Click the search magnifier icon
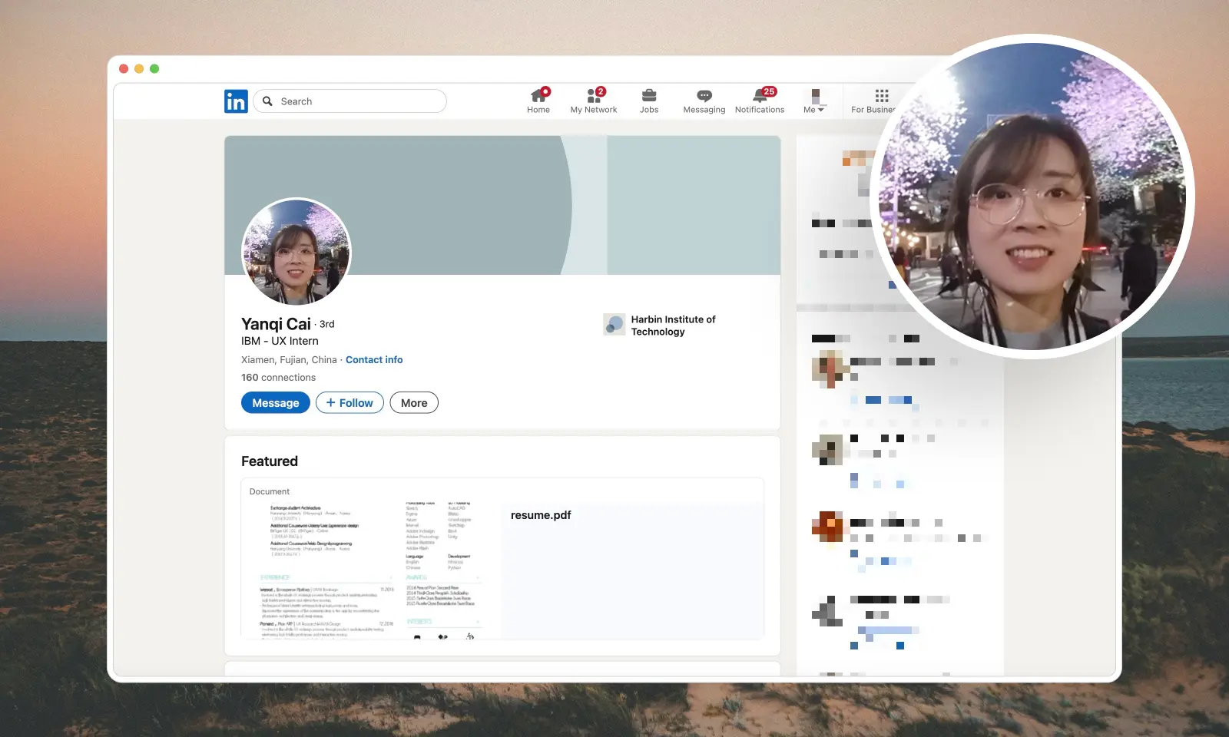1229x737 pixels. (267, 101)
